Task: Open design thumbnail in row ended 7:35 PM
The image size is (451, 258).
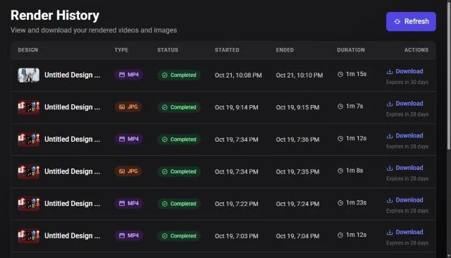Action: (x=29, y=172)
